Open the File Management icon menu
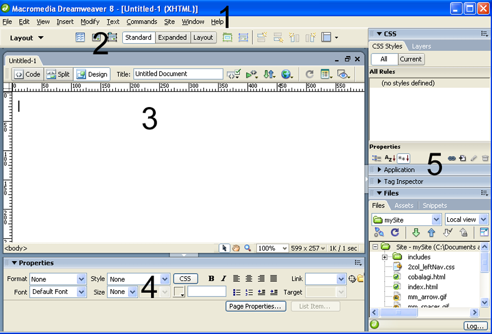492x334 pixels. pos(269,74)
